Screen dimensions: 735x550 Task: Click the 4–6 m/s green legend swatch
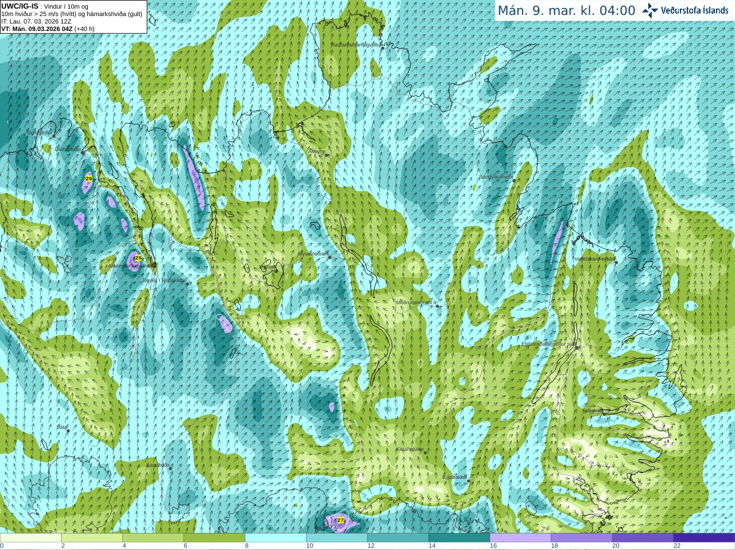[x=153, y=538]
